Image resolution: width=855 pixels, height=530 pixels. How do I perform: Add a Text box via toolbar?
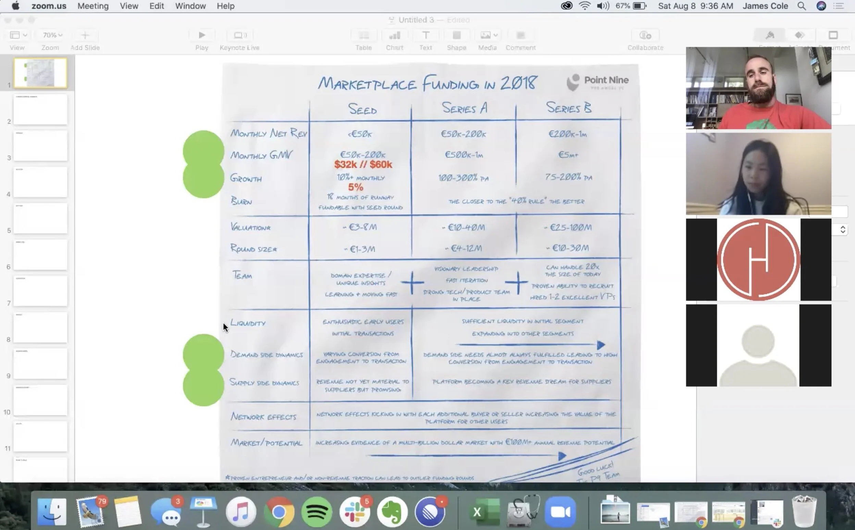pos(425,35)
